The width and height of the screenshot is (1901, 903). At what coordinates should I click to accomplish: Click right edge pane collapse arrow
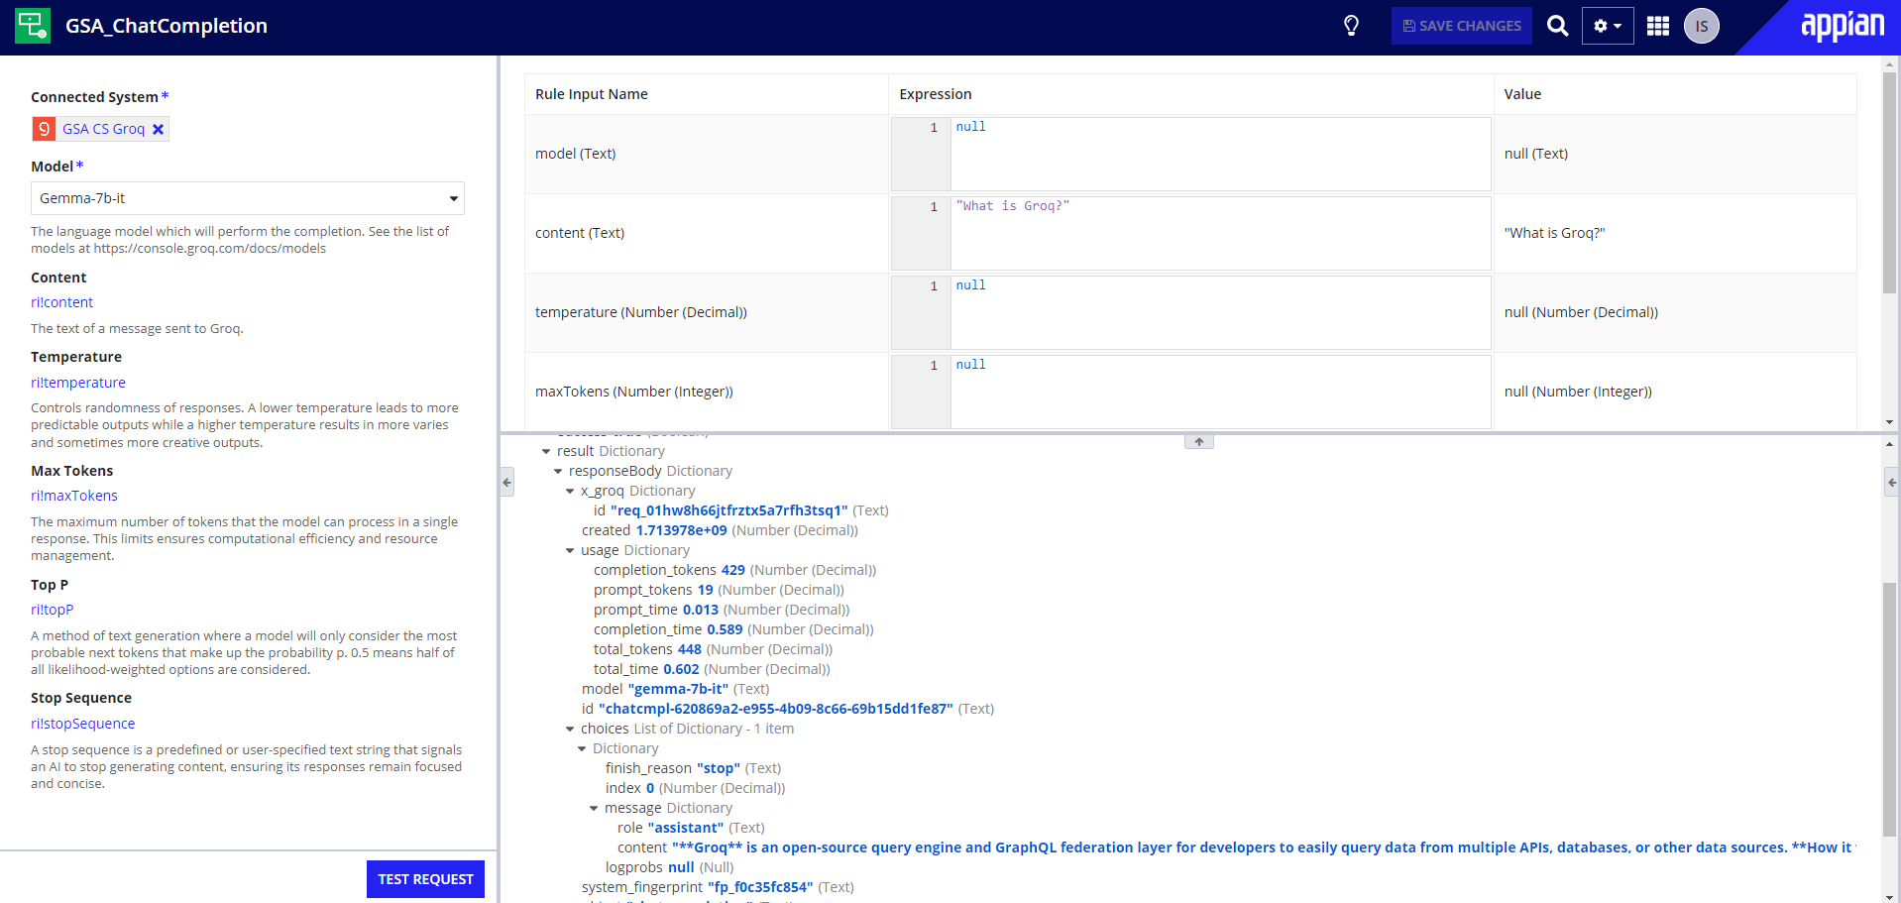pyautogui.click(x=1892, y=482)
